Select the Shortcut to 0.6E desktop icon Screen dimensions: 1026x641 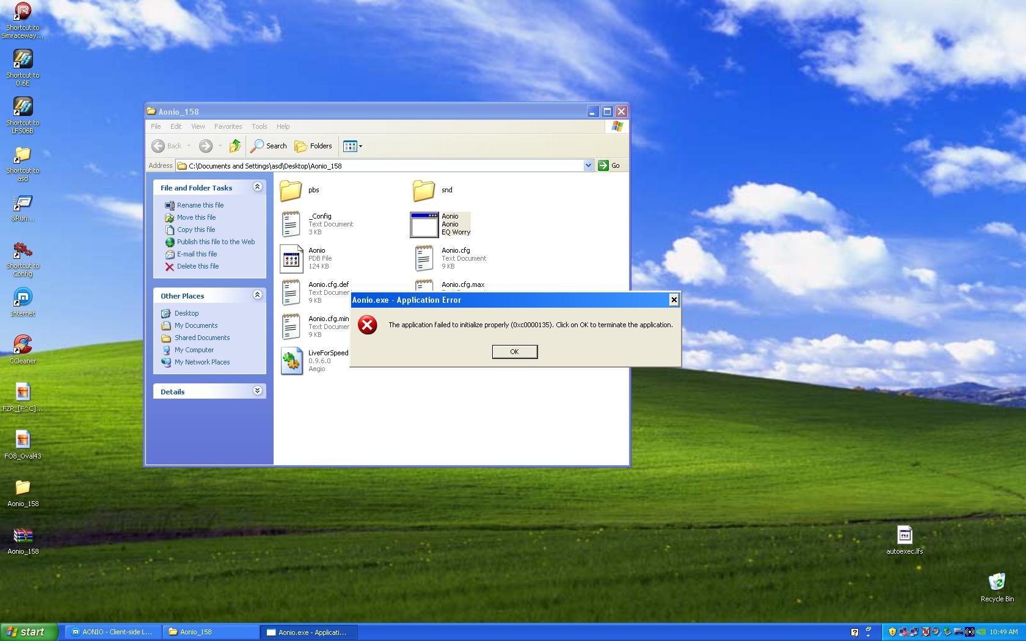pyautogui.click(x=23, y=67)
